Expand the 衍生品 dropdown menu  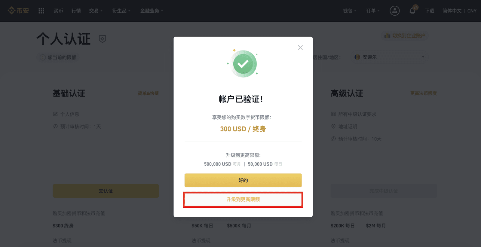121,11
